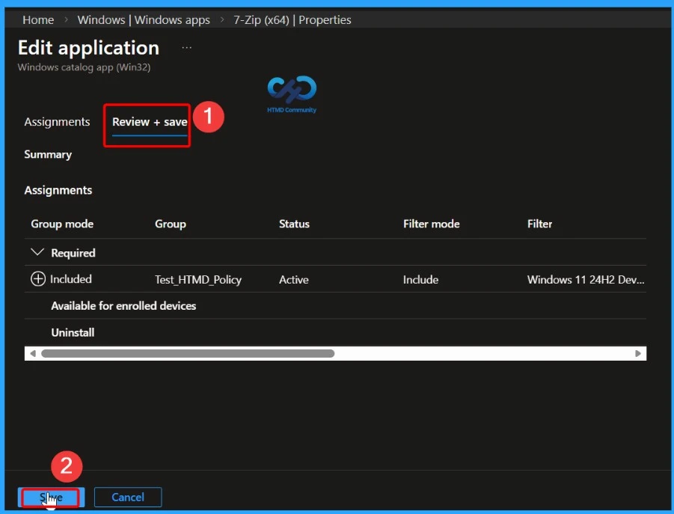Open Windows | Windows apps breadcrumb
This screenshot has height=514, width=674.
tap(144, 19)
